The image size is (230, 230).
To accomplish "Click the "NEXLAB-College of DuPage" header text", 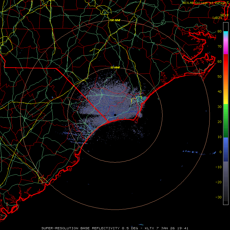I will 204,3.
